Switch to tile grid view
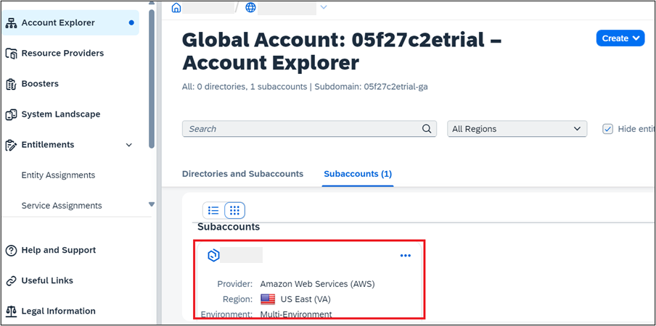The image size is (656, 326). (234, 210)
